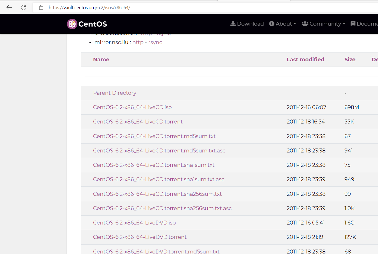Screen dimensions: 378x254
Task: Click the 55K size of the LiveCD.torrent row
Action: click(349, 122)
